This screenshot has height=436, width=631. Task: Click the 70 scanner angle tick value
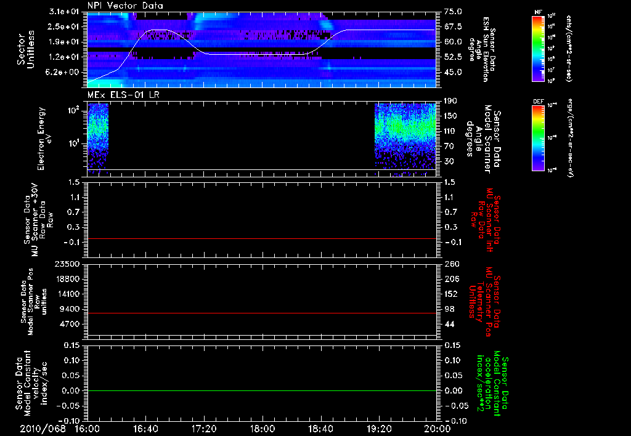click(x=449, y=146)
